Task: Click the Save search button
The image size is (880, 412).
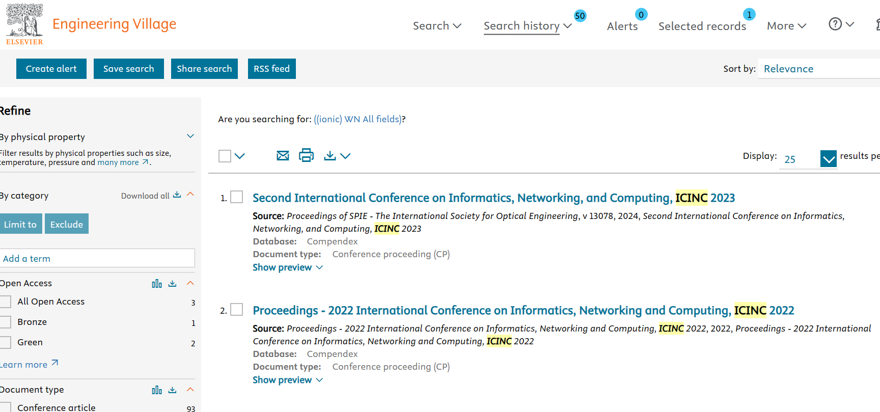Action: (129, 69)
